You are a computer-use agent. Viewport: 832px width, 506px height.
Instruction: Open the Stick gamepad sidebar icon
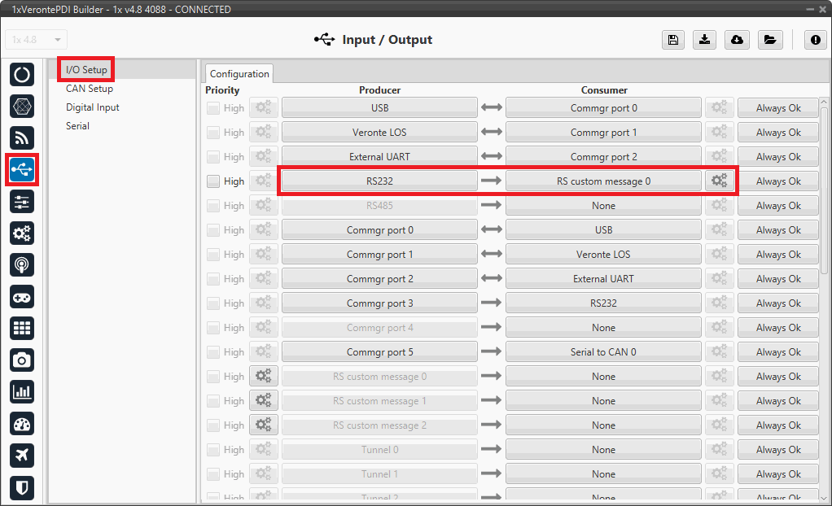pyautogui.click(x=22, y=297)
